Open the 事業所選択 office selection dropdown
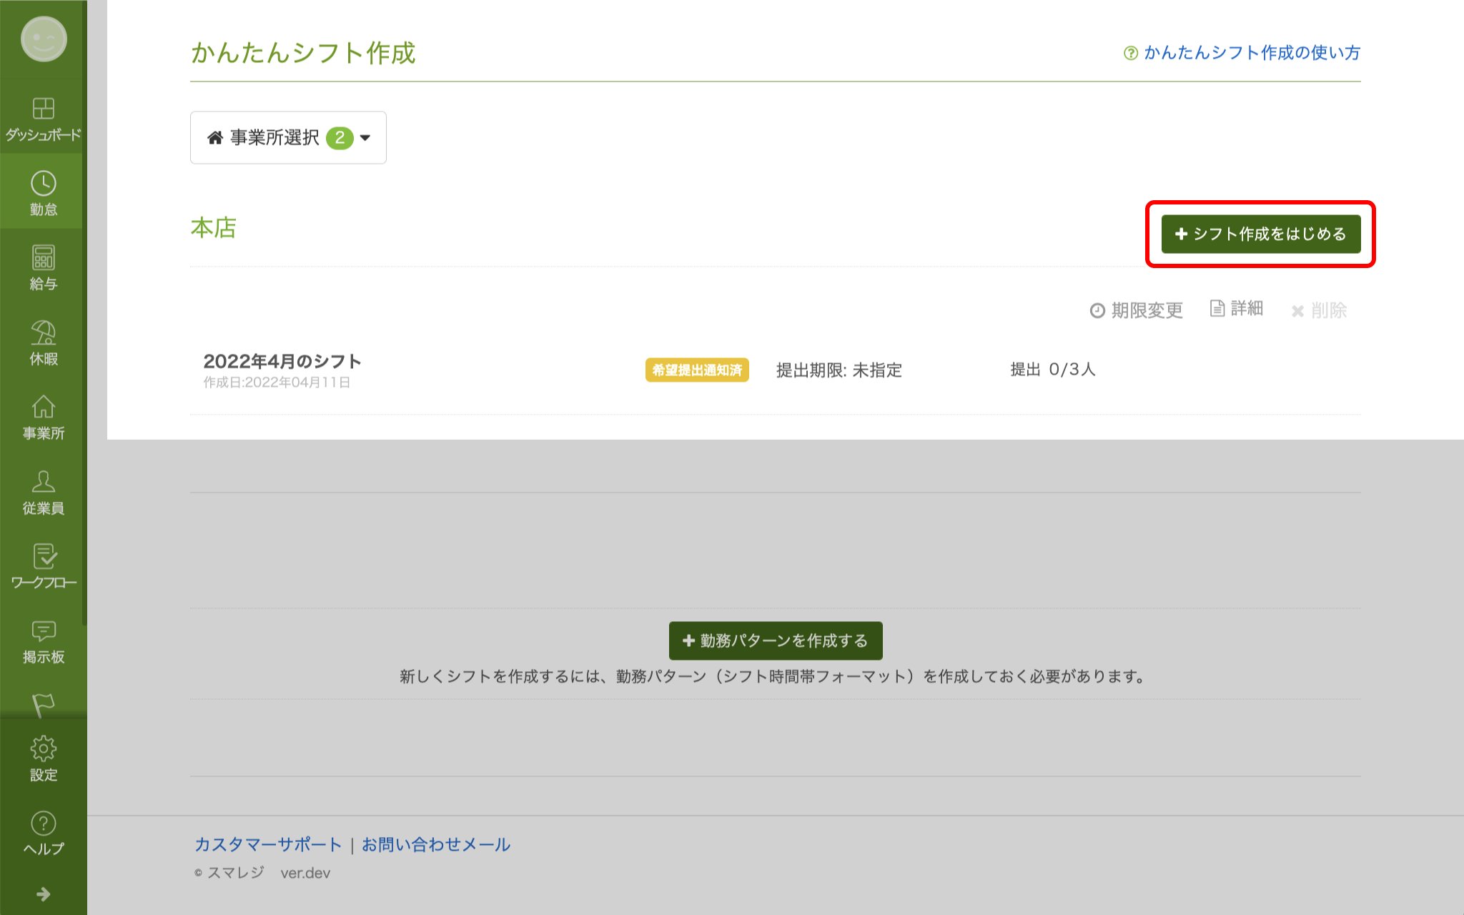The width and height of the screenshot is (1464, 915). [x=288, y=137]
